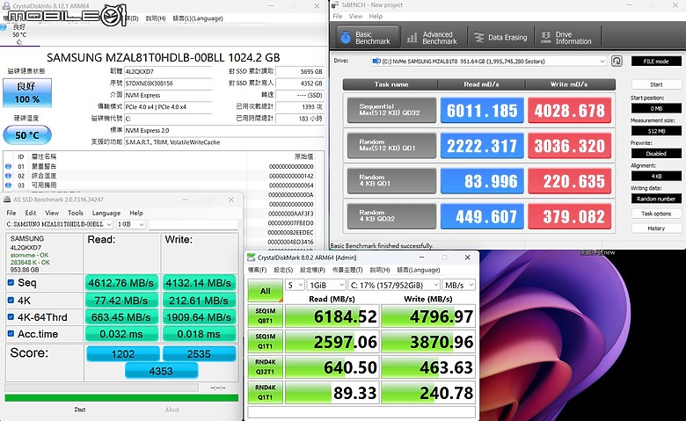Screen dimensions: 686x421
Task: Click the Sequential Max(512 KB) QD32 task button
Action: click(x=391, y=110)
